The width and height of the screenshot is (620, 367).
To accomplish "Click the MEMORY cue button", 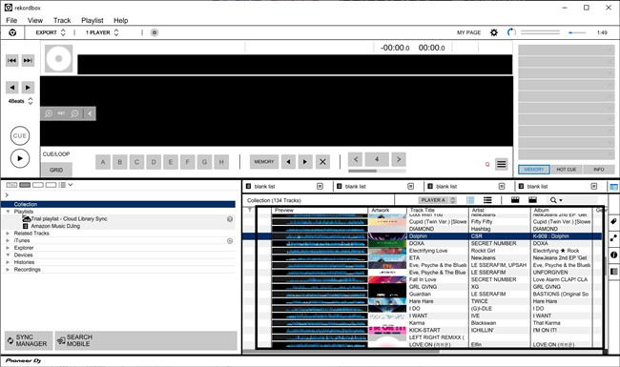I will (264, 161).
